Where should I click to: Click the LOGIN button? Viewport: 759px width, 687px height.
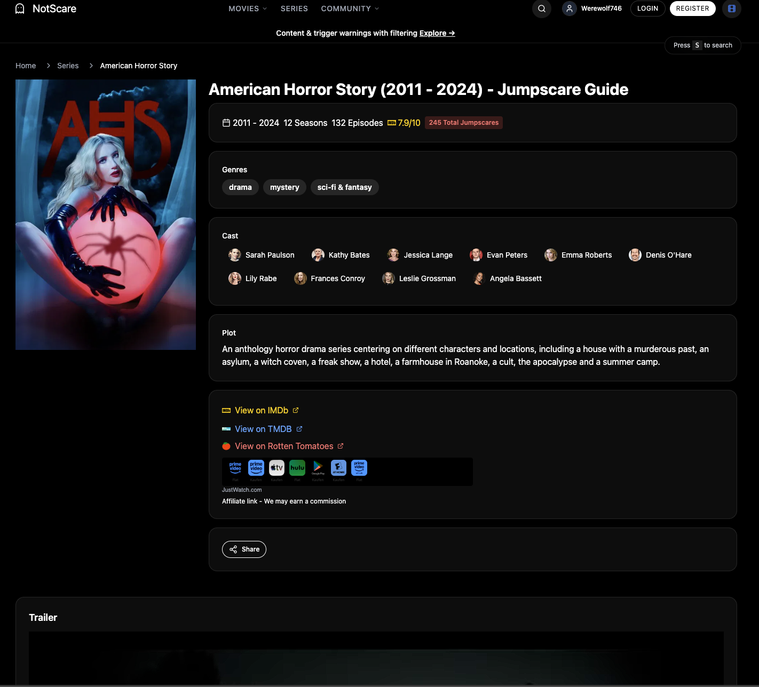647,9
